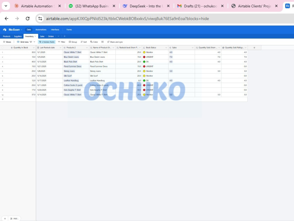
Task: Select the Monitor status cell in row 1
Action: [155, 52]
